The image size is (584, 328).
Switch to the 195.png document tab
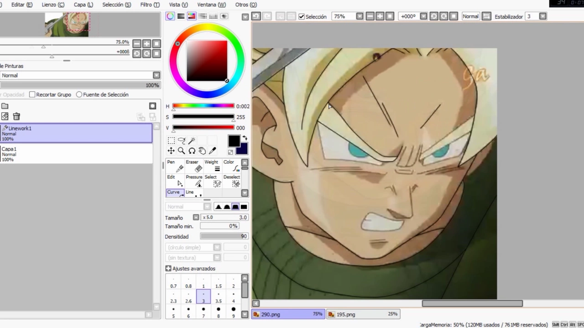pyautogui.click(x=363, y=314)
